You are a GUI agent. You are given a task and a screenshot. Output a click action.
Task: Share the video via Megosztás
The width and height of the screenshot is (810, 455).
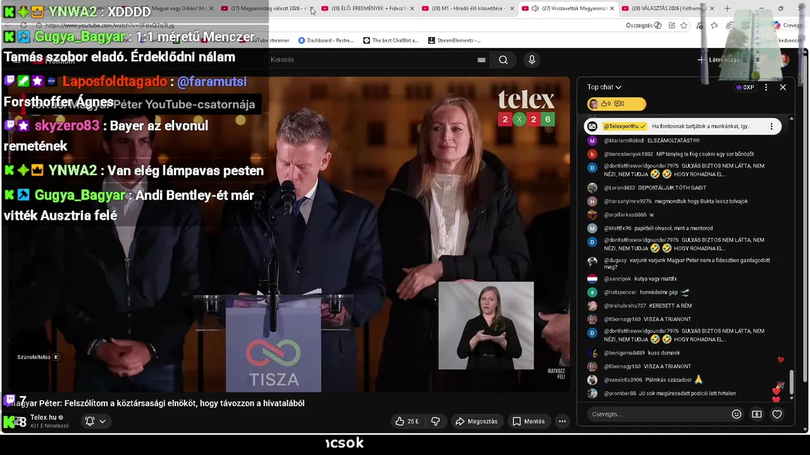[x=477, y=422]
